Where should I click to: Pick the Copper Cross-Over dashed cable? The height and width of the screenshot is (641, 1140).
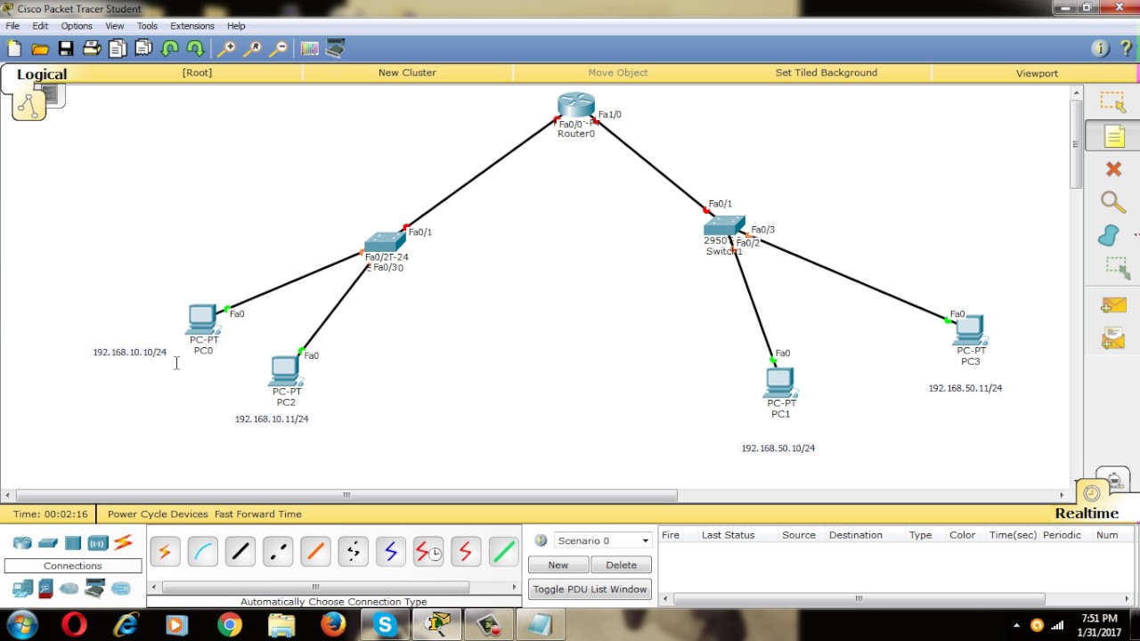(x=278, y=552)
